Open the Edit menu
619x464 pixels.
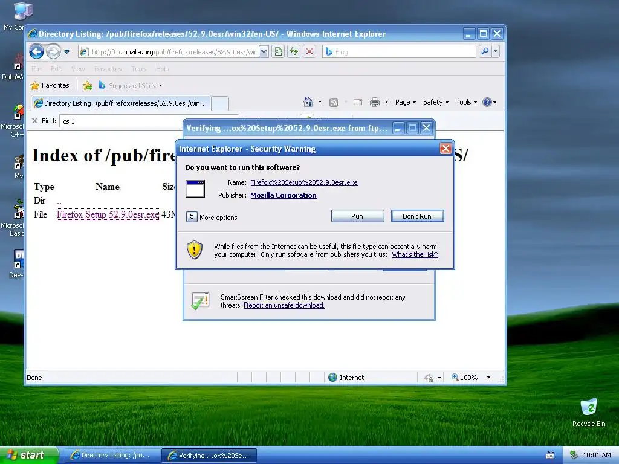56,69
